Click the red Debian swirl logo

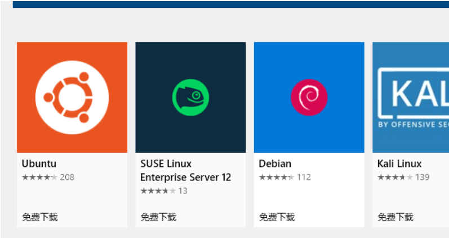click(309, 97)
